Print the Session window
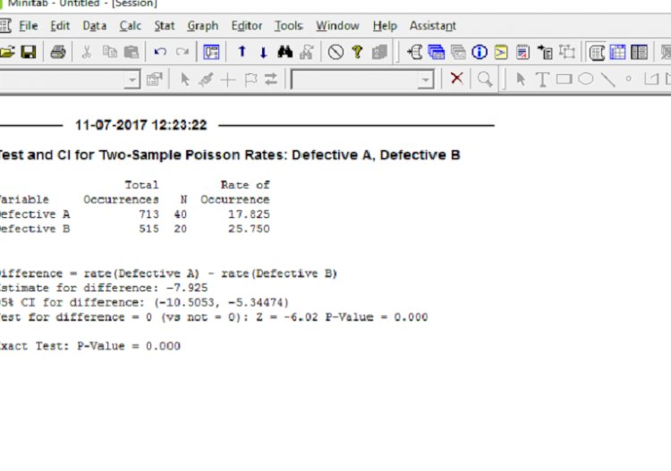 [x=58, y=52]
